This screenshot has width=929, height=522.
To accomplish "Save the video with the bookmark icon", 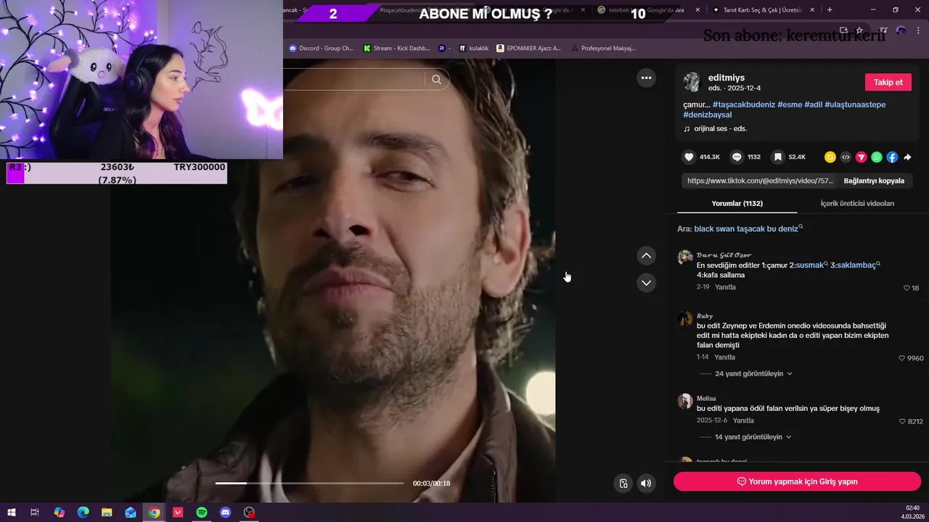I will (x=777, y=157).
